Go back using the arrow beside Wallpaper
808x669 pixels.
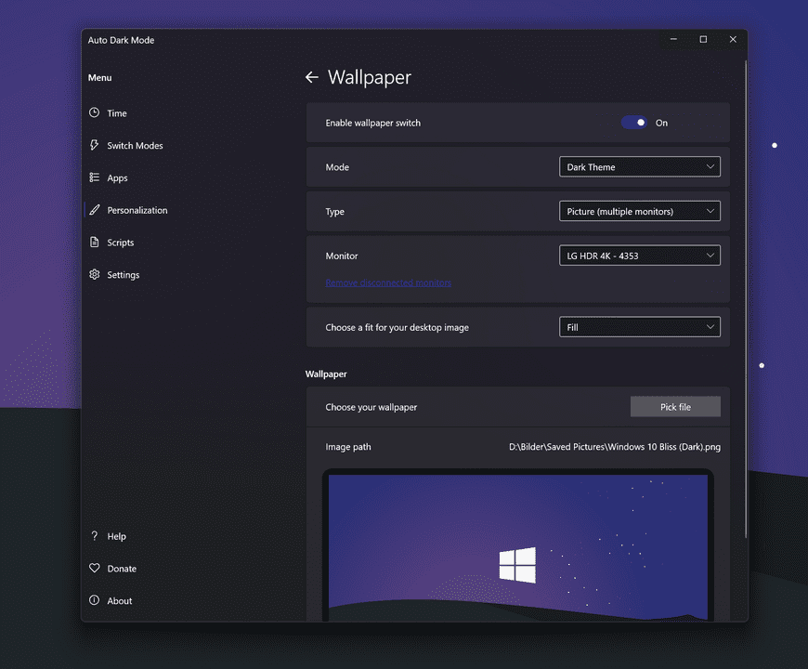pos(311,78)
